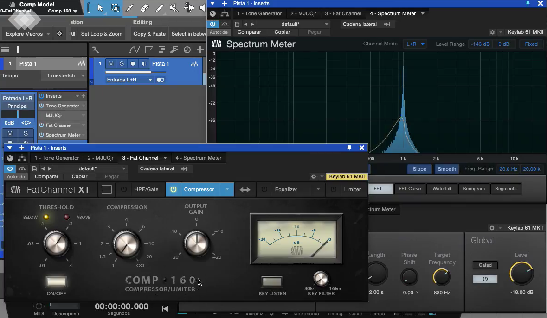Select the Range selection tool
The image size is (547, 318).
[x=115, y=8]
